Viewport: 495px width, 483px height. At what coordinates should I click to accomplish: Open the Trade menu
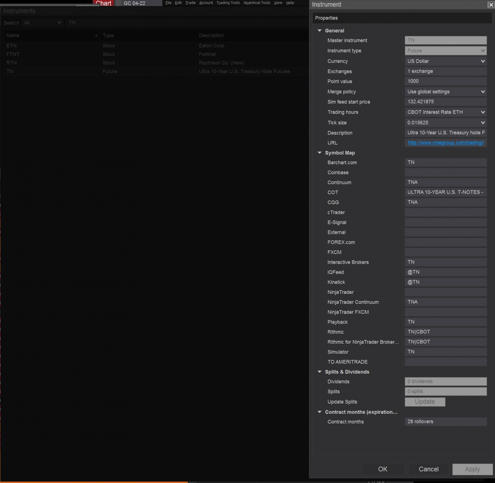coord(190,3)
